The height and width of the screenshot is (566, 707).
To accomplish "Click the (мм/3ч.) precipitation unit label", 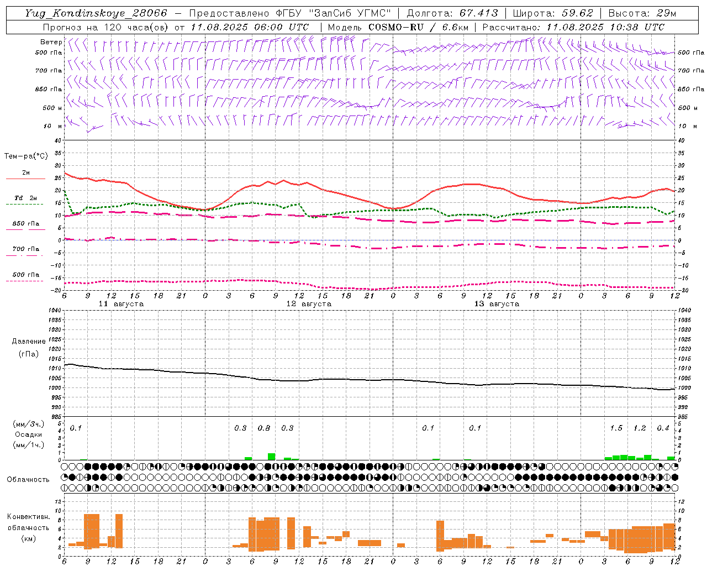I will tap(29, 424).
